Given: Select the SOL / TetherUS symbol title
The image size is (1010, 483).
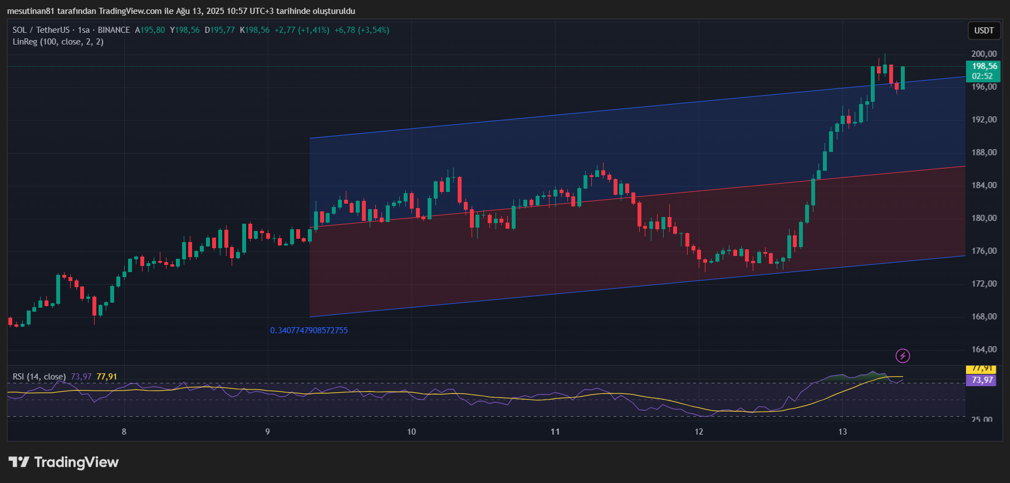Looking at the screenshot, I should coord(41,30).
